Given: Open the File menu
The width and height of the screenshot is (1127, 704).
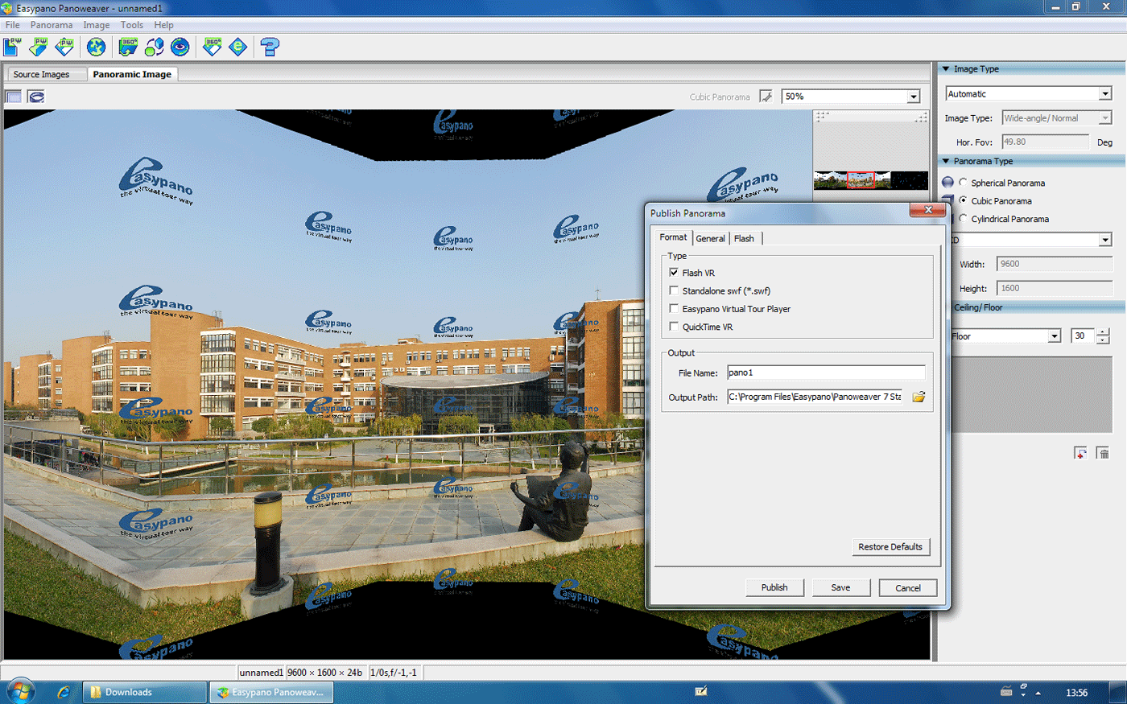Looking at the screenshot, I should pos(13,25).
